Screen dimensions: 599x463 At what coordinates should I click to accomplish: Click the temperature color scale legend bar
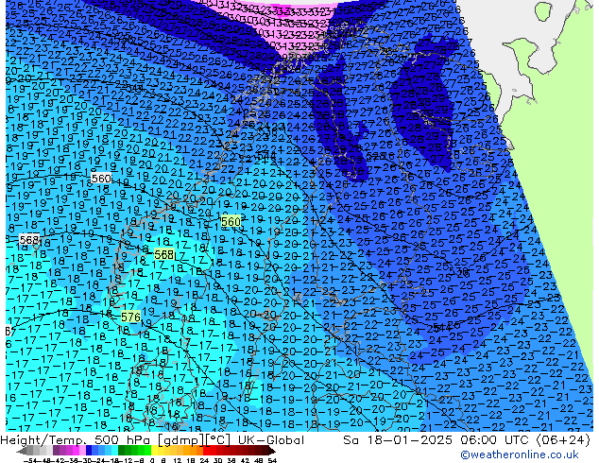pyautogui.click(x=145, y=451)
